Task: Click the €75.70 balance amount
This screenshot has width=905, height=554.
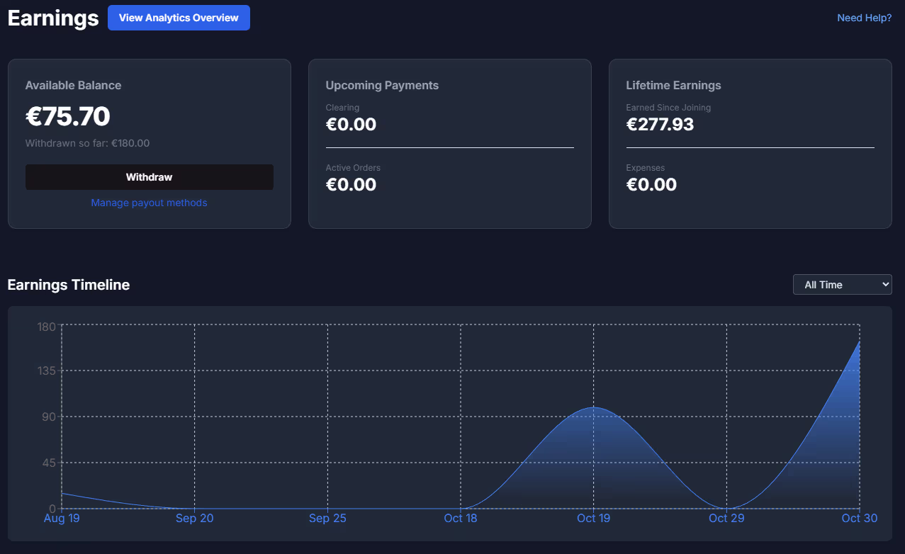Action: click(x=68, y=115)
